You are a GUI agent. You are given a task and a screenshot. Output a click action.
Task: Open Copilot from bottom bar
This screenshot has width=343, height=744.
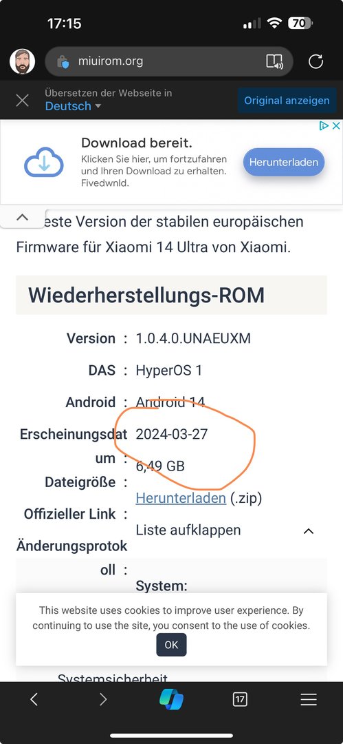coord(172,699)
